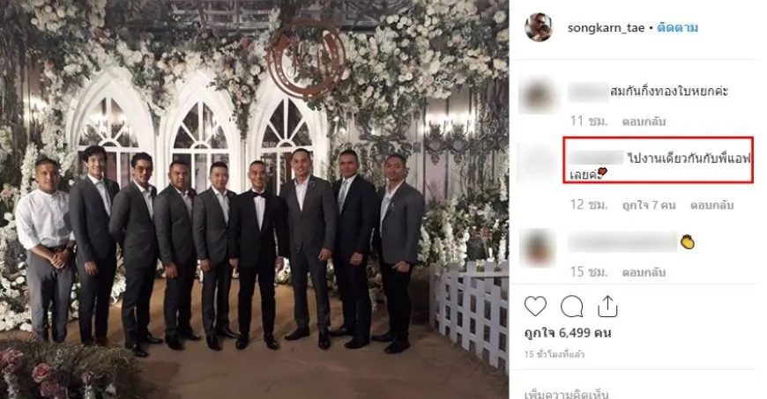The image size is (767, 399).
Task: Click blurred username of the first commenter
Action: click(588, 92)
